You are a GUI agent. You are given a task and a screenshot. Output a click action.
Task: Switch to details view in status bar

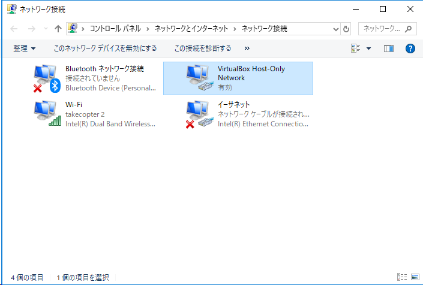coord(402,277)
